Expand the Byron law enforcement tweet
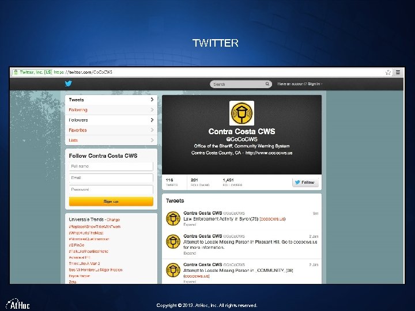The height and width of the screenshot is (311, 415). 190,225
